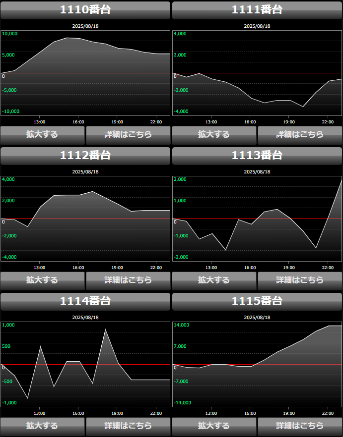Click the 1115番台 slump graph chart
The width and height of the screenshot is (343, 437).
point(257,364)
